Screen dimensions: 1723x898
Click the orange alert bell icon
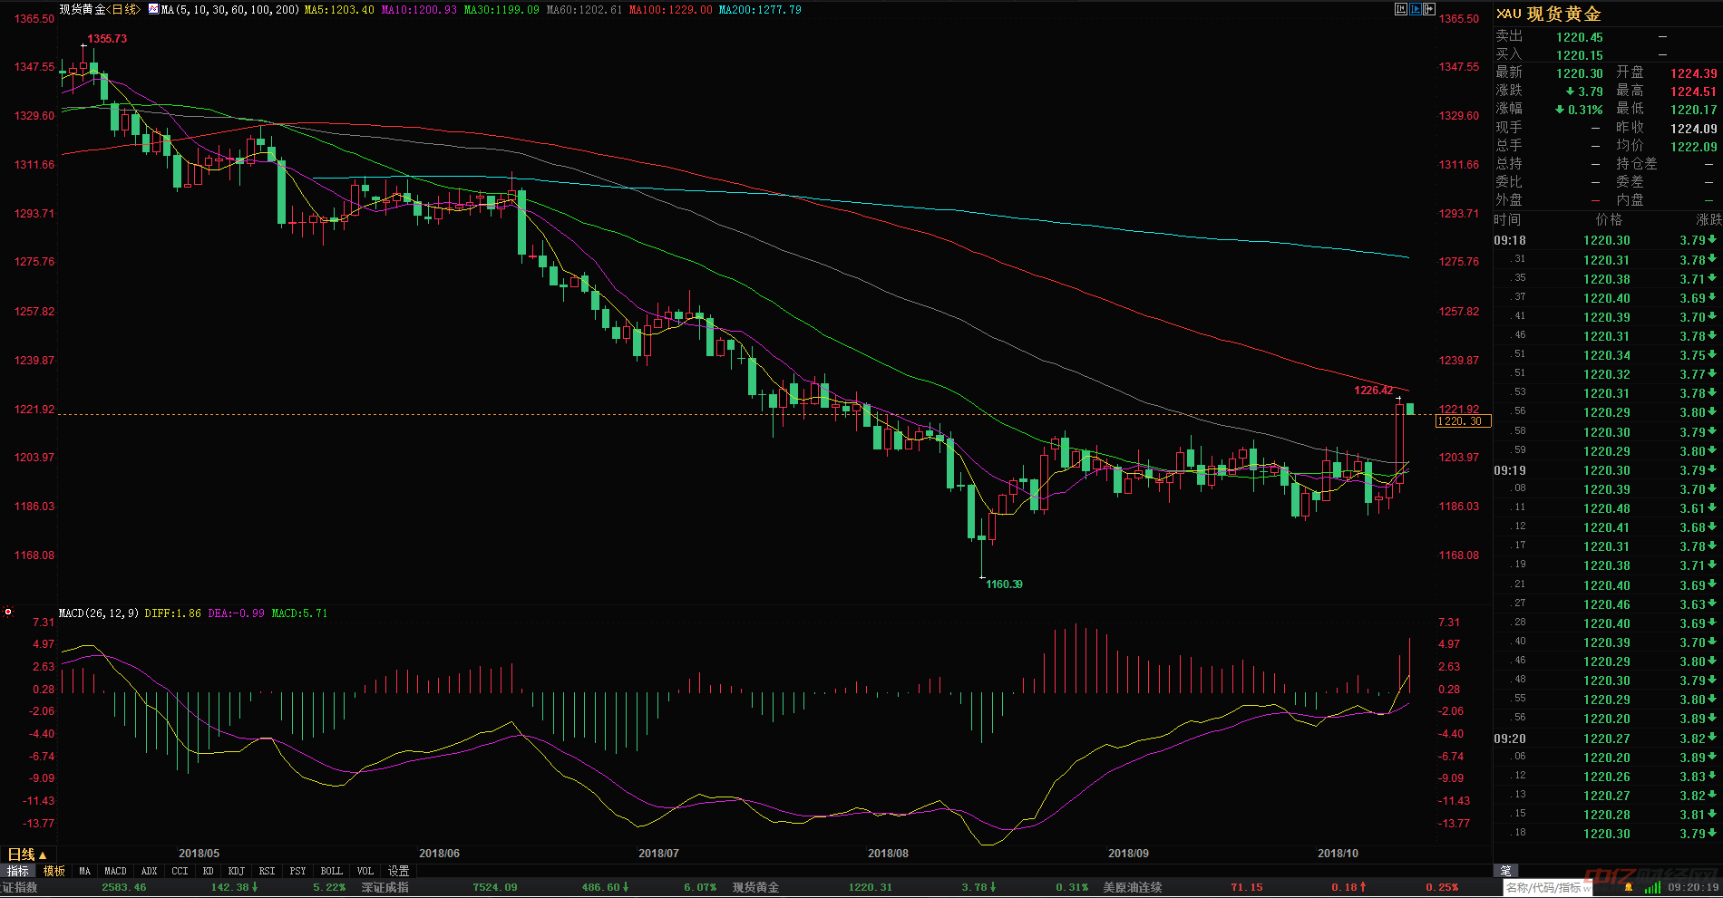[1629, 887]
